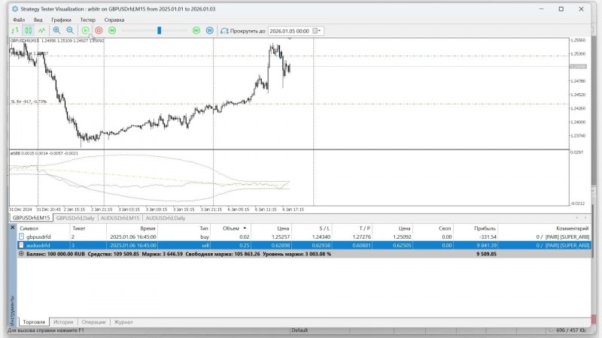Open the История tab
Screen dimensions: 602x338
pyautogui.click(x=63, y=322)
